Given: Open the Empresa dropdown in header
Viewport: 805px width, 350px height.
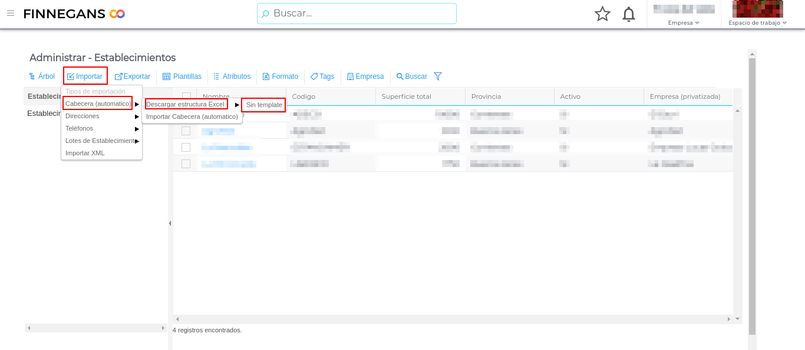Looking at the screenshot, I should tap(684, 23).
